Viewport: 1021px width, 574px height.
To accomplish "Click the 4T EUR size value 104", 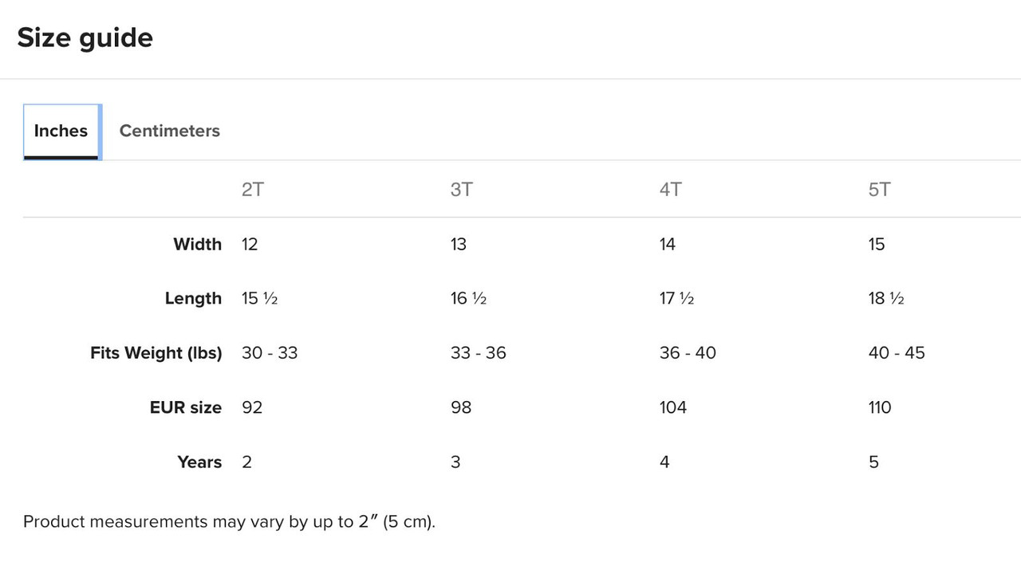I will pos(673,407).
